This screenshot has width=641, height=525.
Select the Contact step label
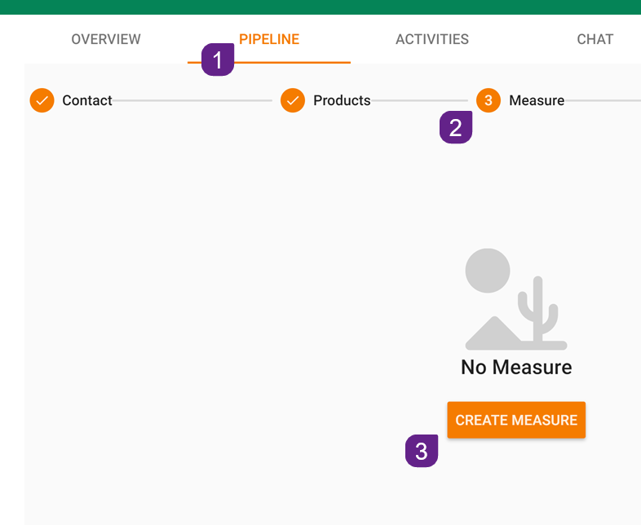click(x=87, y=100)
